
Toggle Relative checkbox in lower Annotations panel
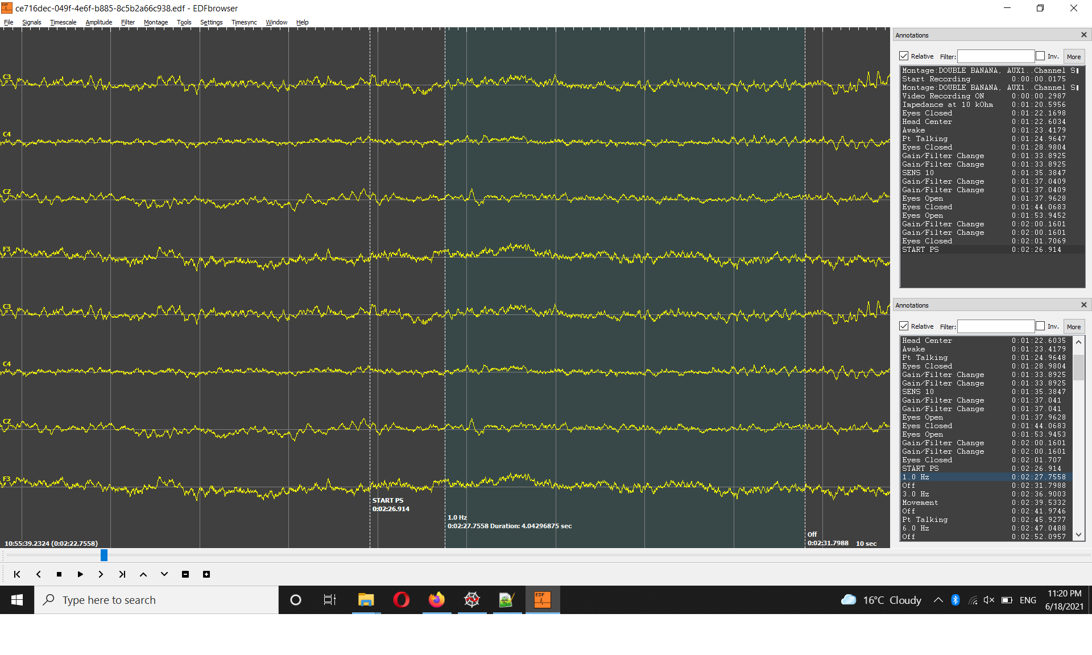[x=904, y=326]
